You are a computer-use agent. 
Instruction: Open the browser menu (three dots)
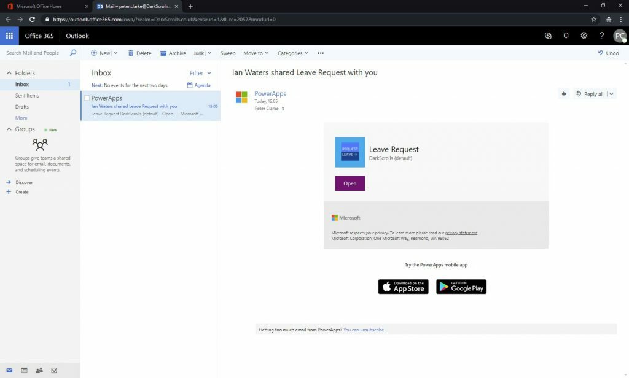(621, 19)
